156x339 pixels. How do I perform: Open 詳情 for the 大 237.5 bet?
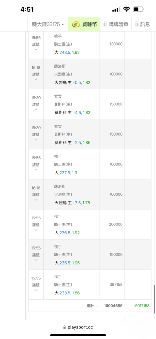36,164
